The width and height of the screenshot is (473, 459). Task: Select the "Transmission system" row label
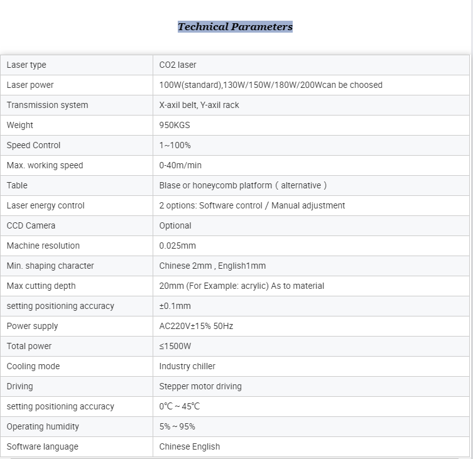pos(47,105)
